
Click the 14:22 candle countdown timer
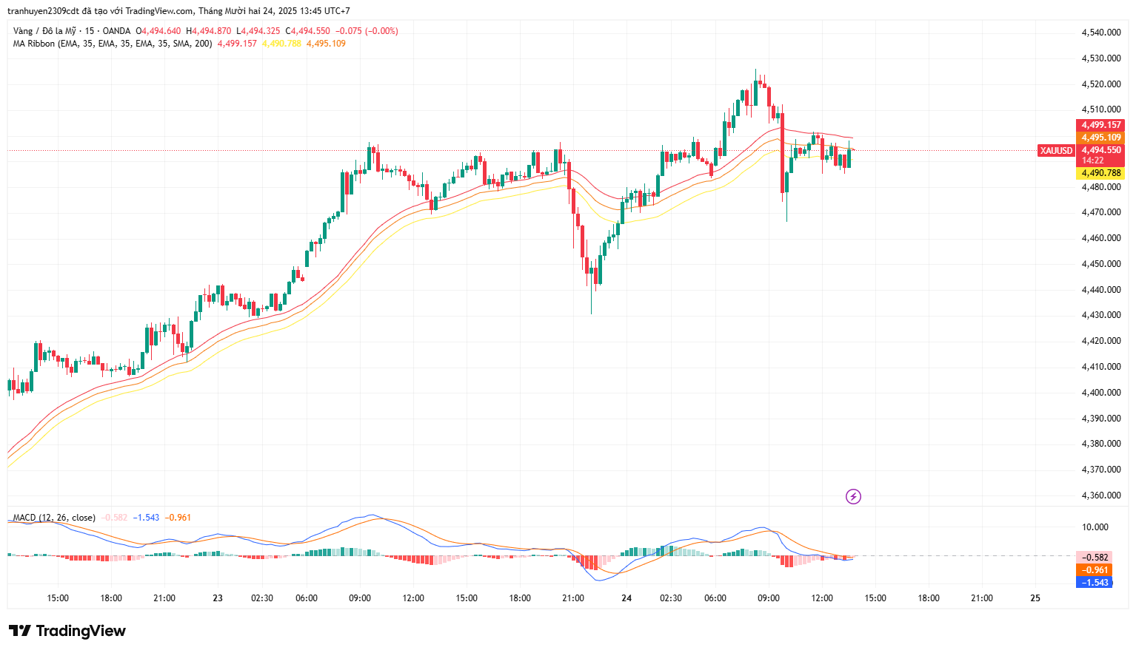1092,160
